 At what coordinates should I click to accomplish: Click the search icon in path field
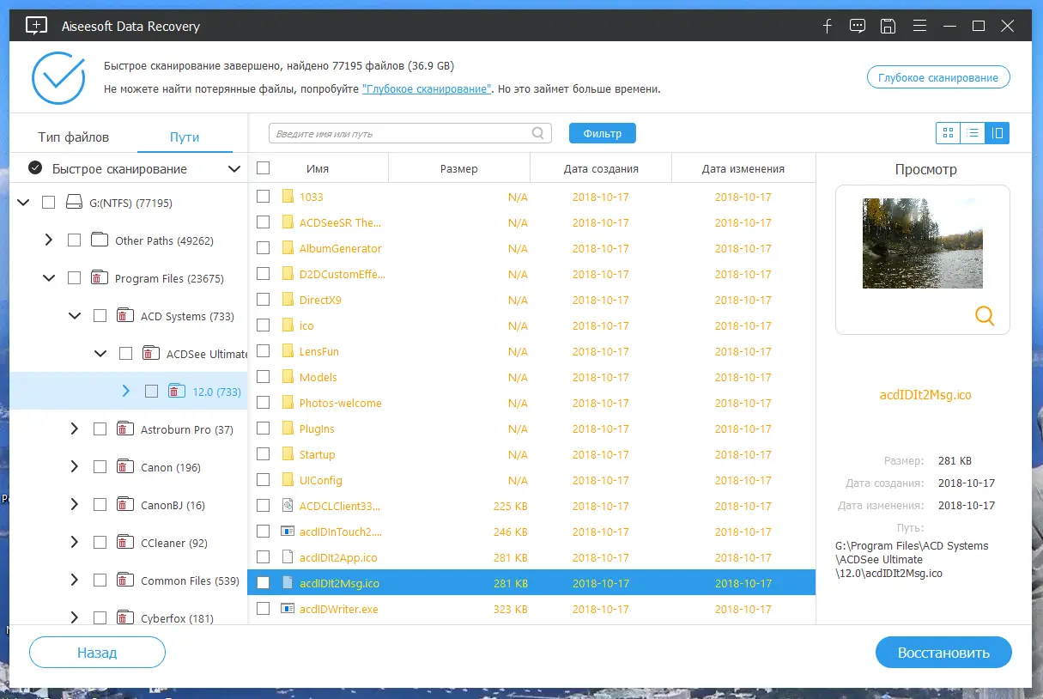538,133
